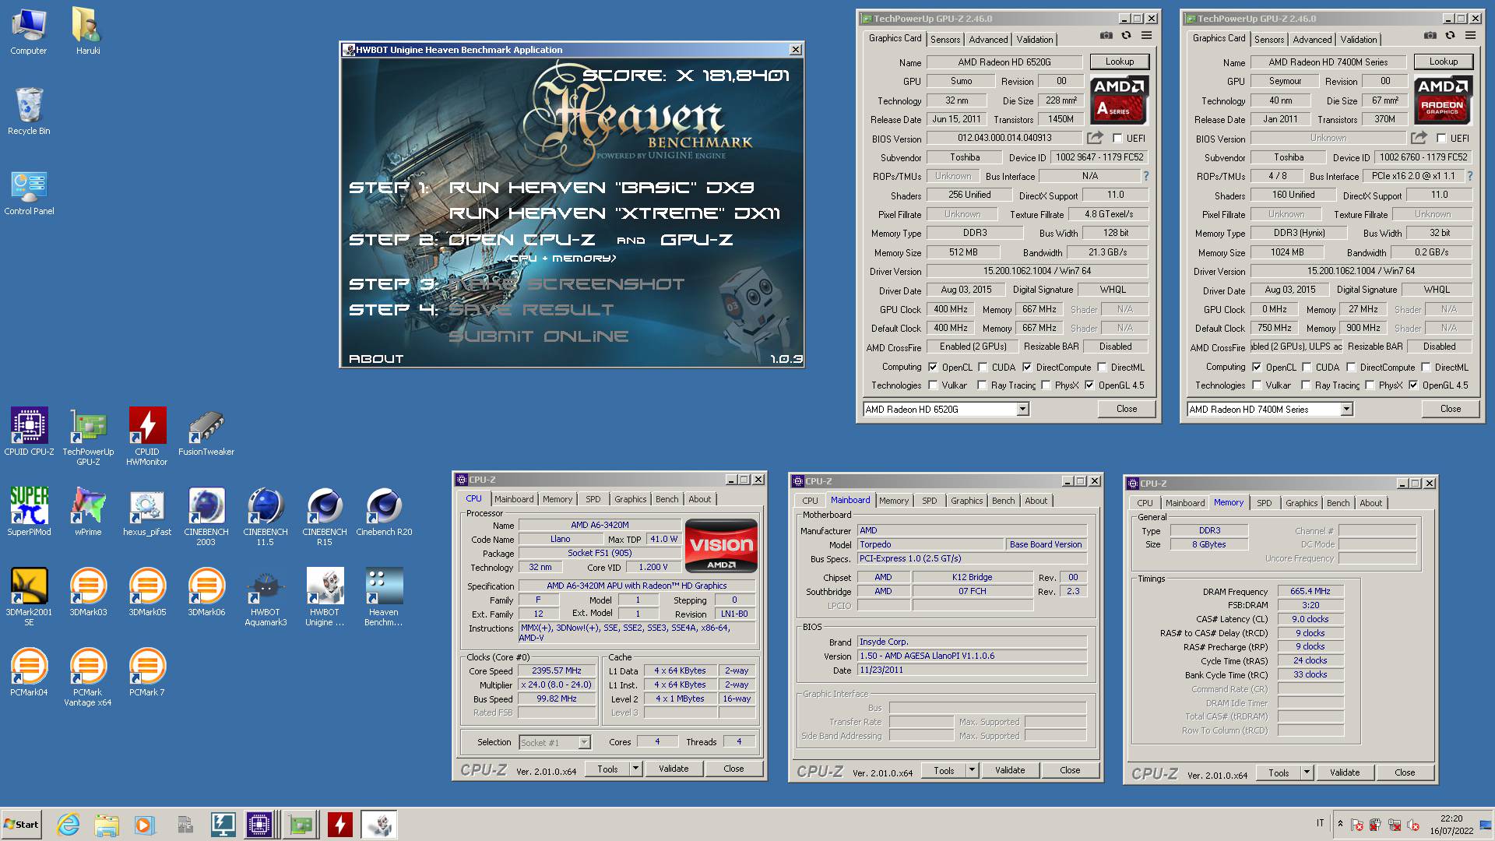Click ROPs/TMUs help question mark in HD 6520G
The height and width of the screenshot is (841, 1495).
1145,177
